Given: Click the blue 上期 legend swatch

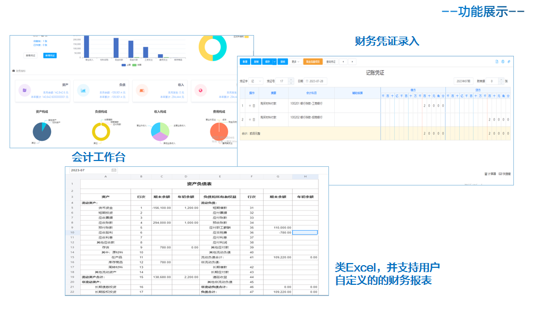Looking at the screenshot, I should coord(123,65).
